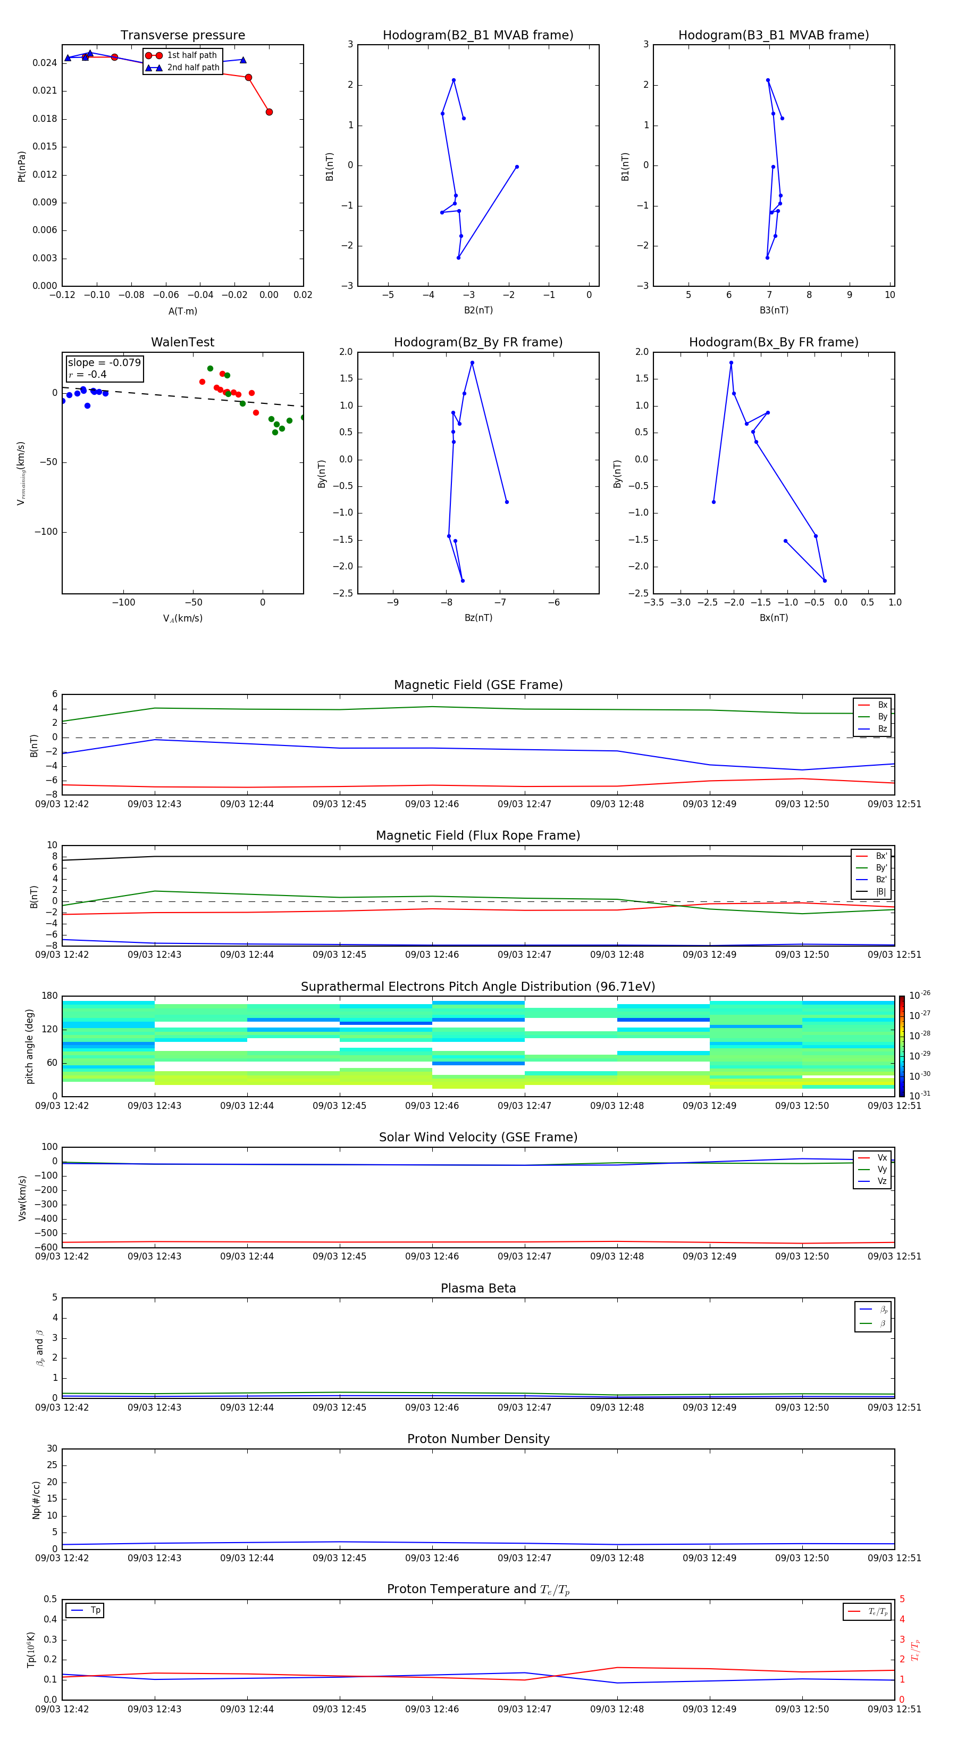Select 'By' in the GSE magnetic field legend

tap(872, 716)
